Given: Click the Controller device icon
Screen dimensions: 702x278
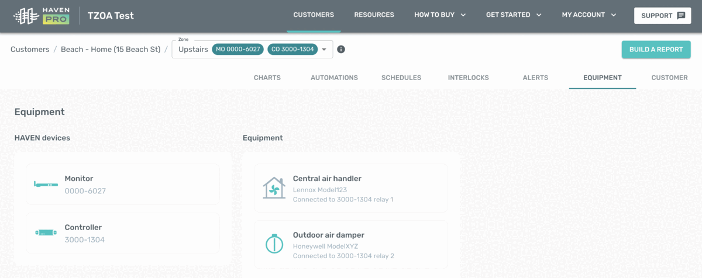Looking at the screenshot, I should point(46,233).
